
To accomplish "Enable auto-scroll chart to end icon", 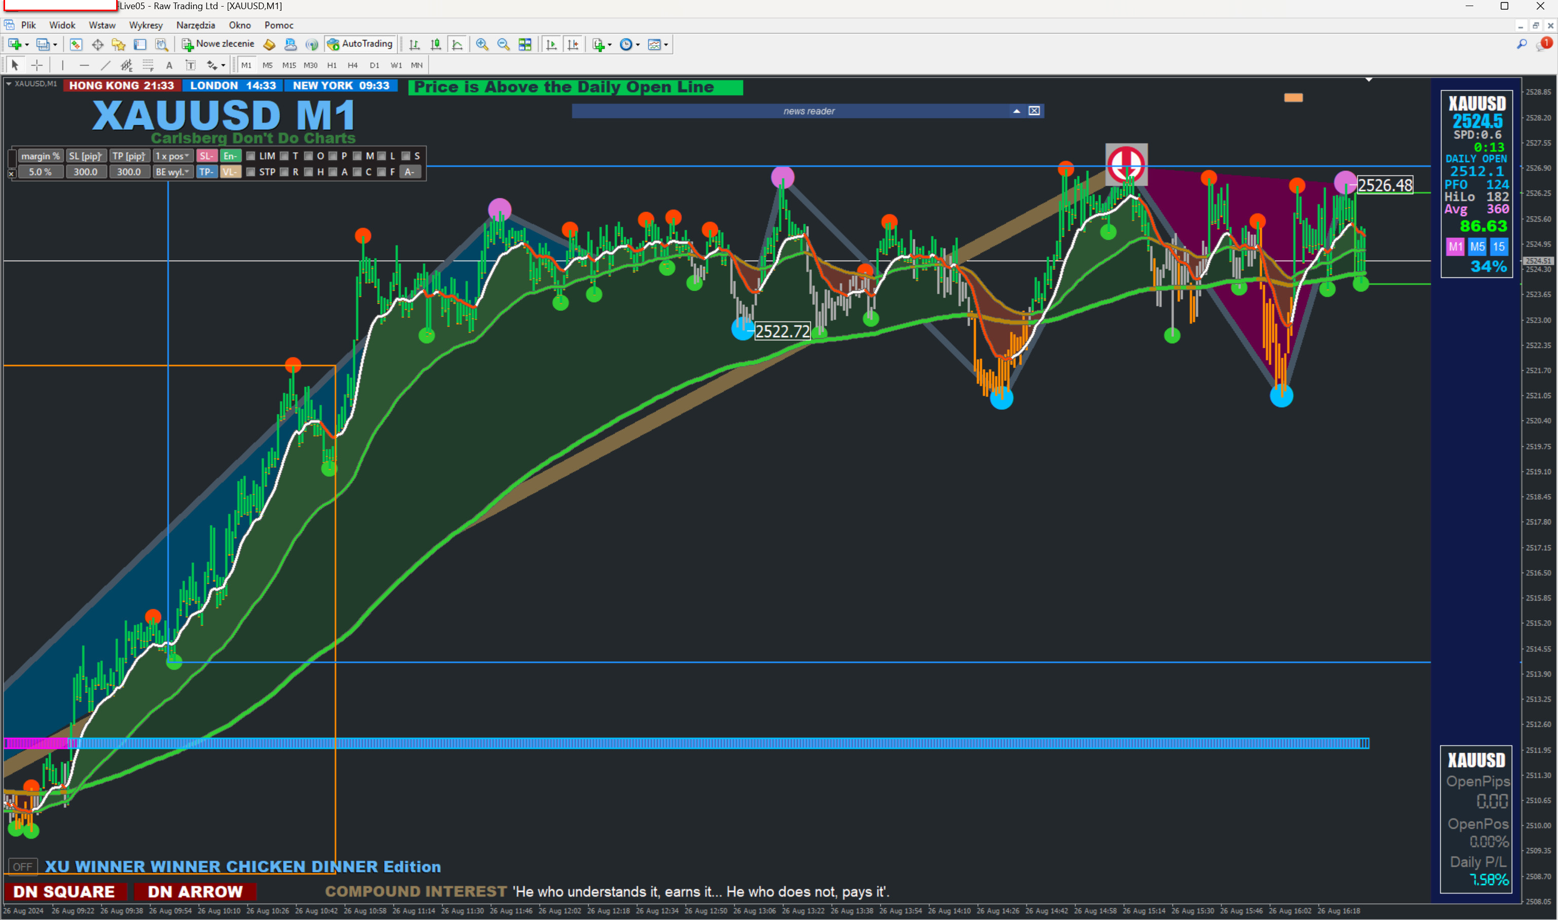I will click(x=551, y=44).
